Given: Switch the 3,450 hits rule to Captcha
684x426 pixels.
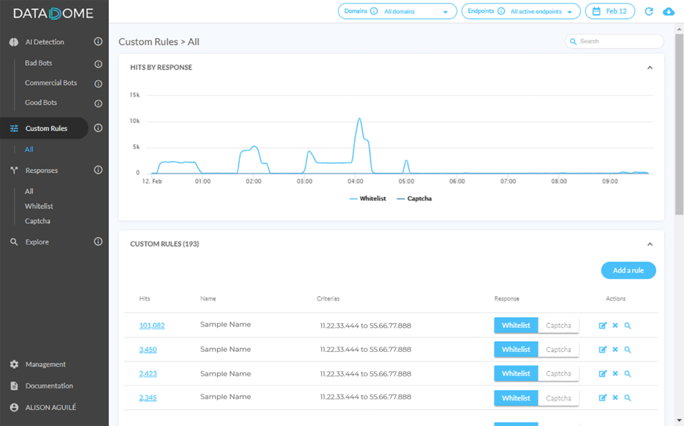Looking at the screenshot, I should coord(558,349).
